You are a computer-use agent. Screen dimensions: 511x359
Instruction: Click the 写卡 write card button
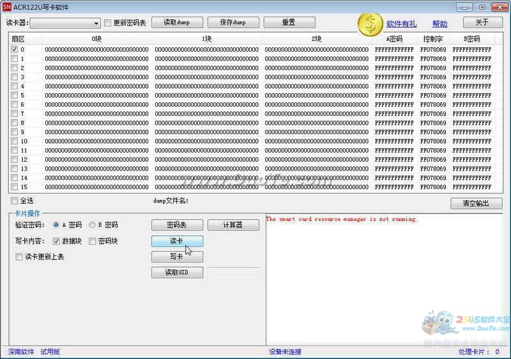tap(177, 257)
